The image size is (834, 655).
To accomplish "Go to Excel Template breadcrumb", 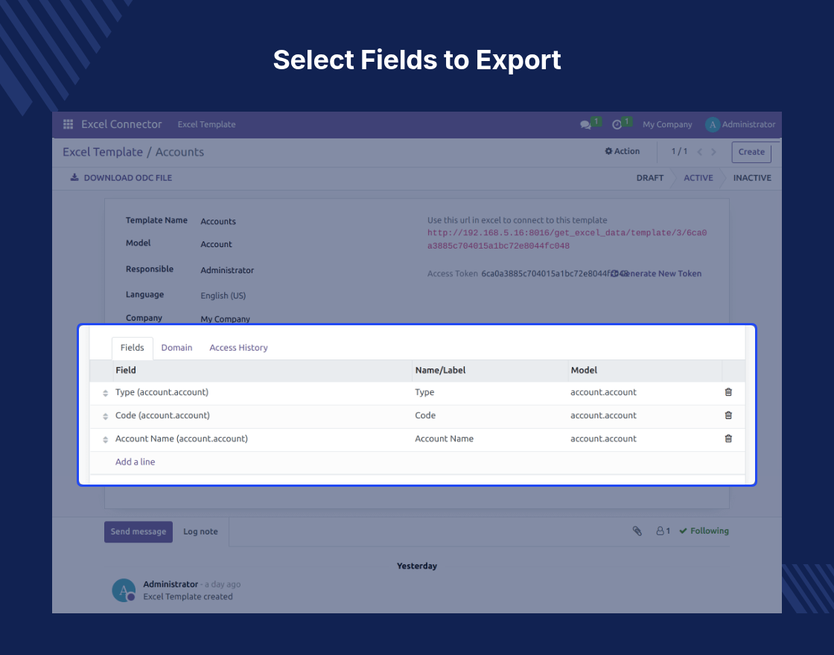I will coord(103,152).
